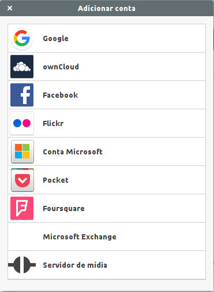The width and height of the screenshot is (214, 292).
Task: Open the Servidor de mídia label
Action: (x=75, y=265)
